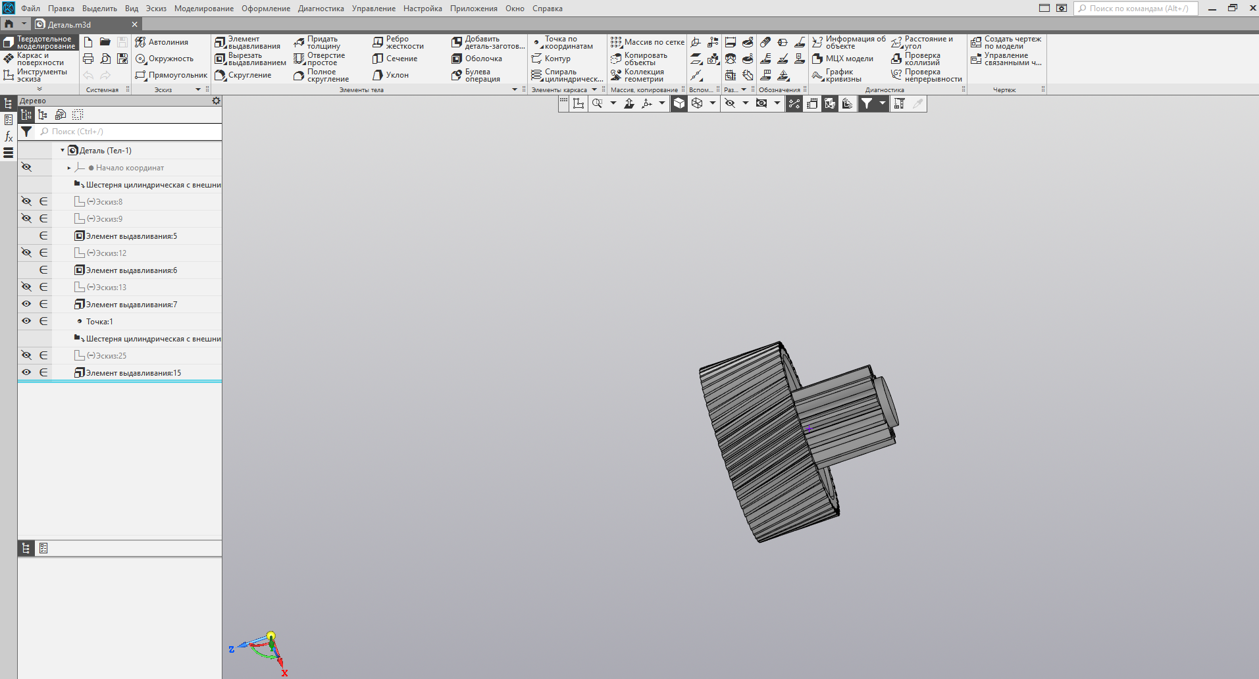
Task: Open the Моделирование menu
Action: [x=203, y=9]
